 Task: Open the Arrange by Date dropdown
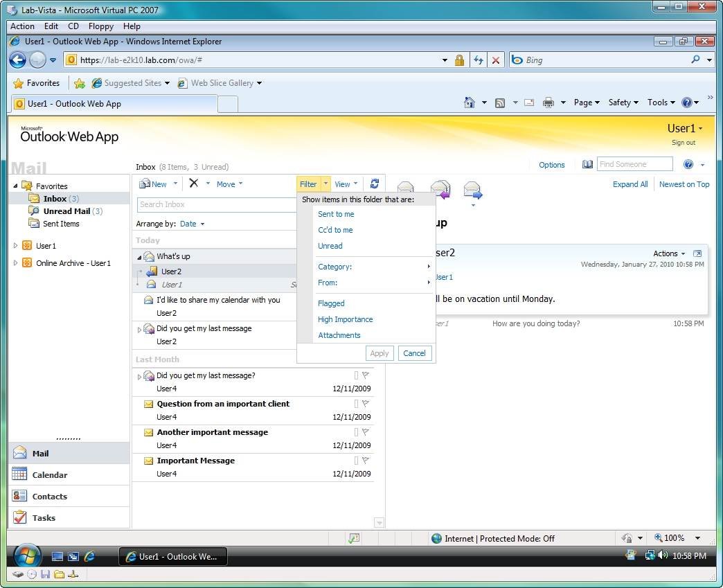tap(192, 224)
